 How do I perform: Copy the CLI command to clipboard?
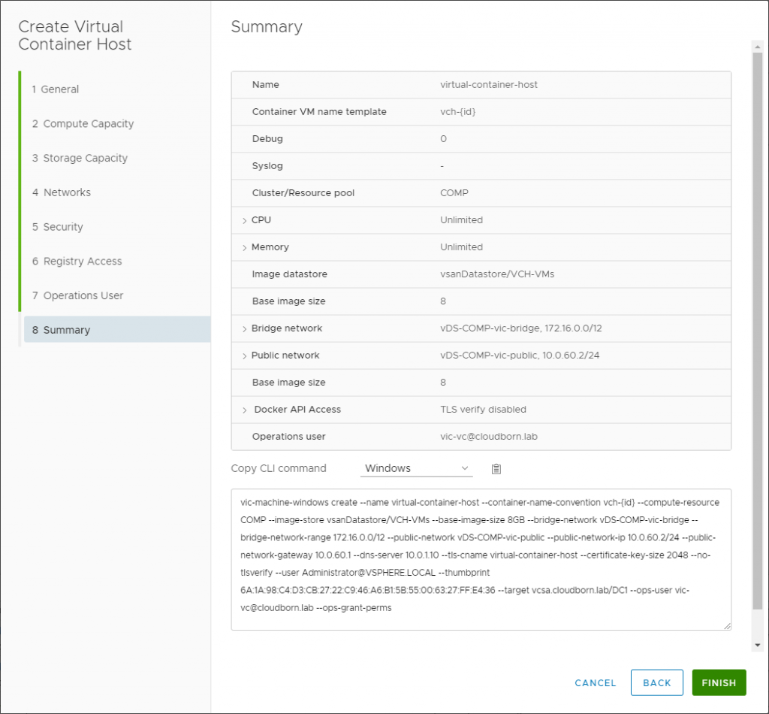point(496,467)
